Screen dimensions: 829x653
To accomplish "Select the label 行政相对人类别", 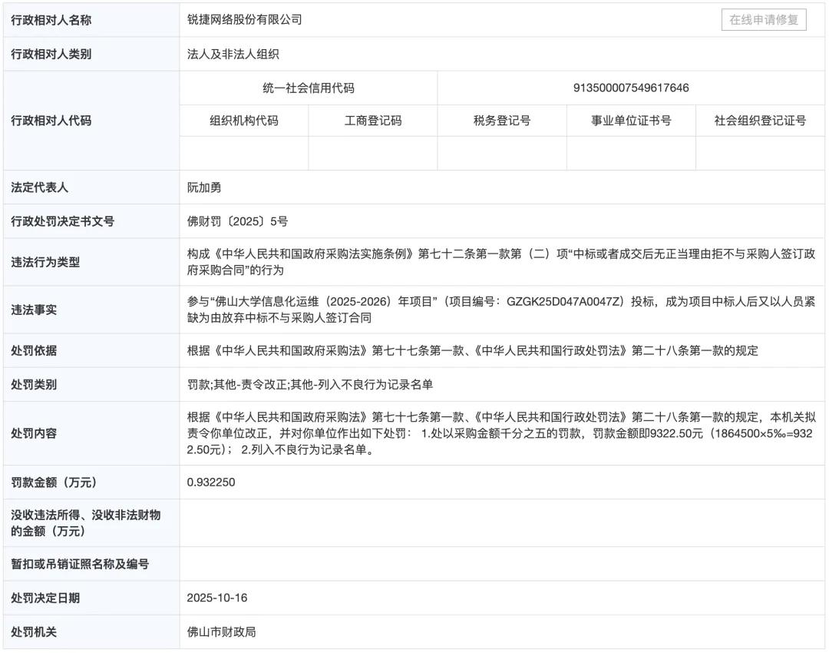I will [51, 54].
